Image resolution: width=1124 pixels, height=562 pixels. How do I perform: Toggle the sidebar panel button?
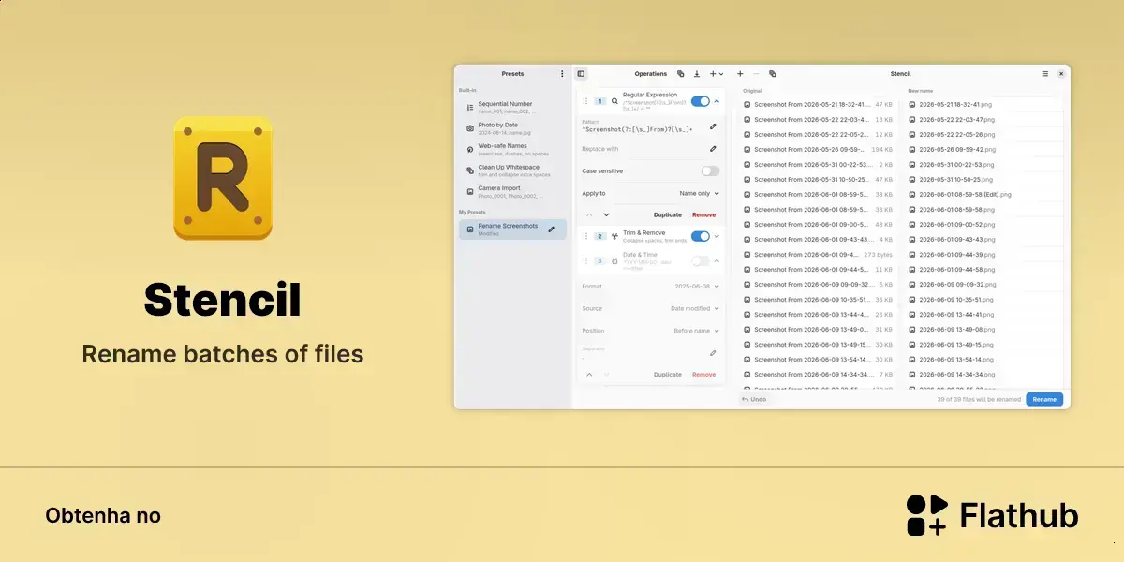click(581, 73)
